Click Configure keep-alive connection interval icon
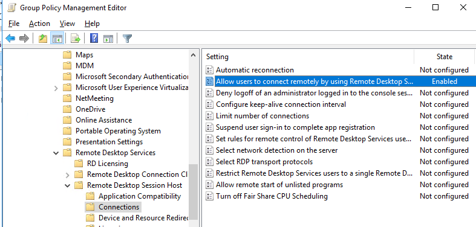The image size is (476, 227). 209,104
